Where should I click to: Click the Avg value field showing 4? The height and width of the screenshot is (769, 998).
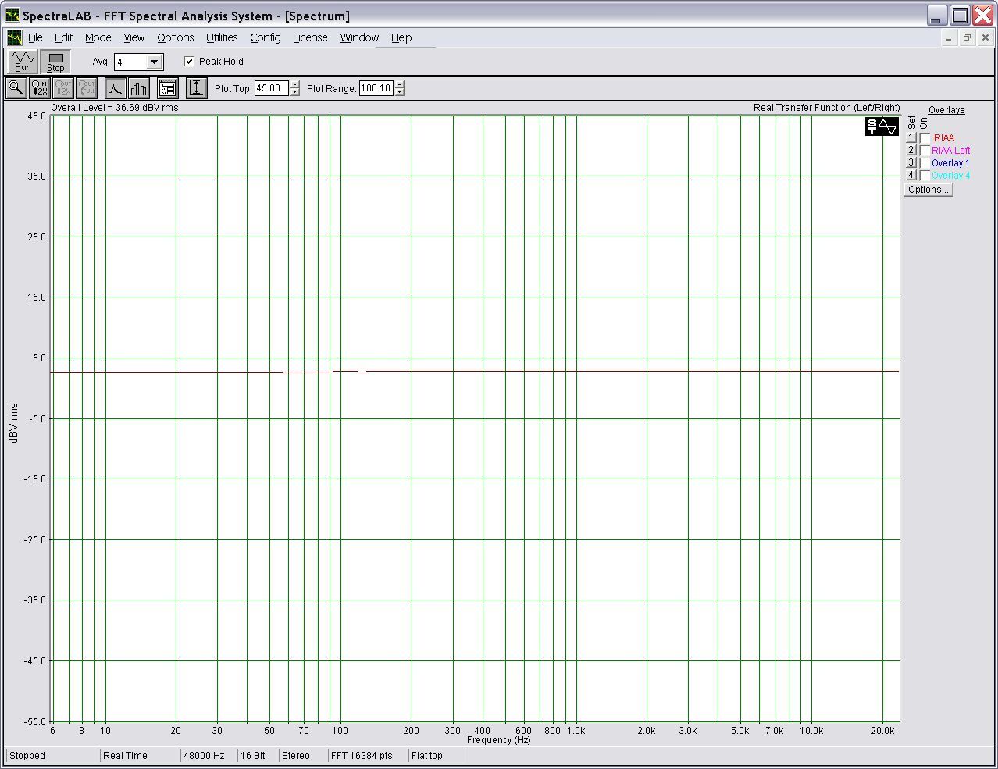130,62
